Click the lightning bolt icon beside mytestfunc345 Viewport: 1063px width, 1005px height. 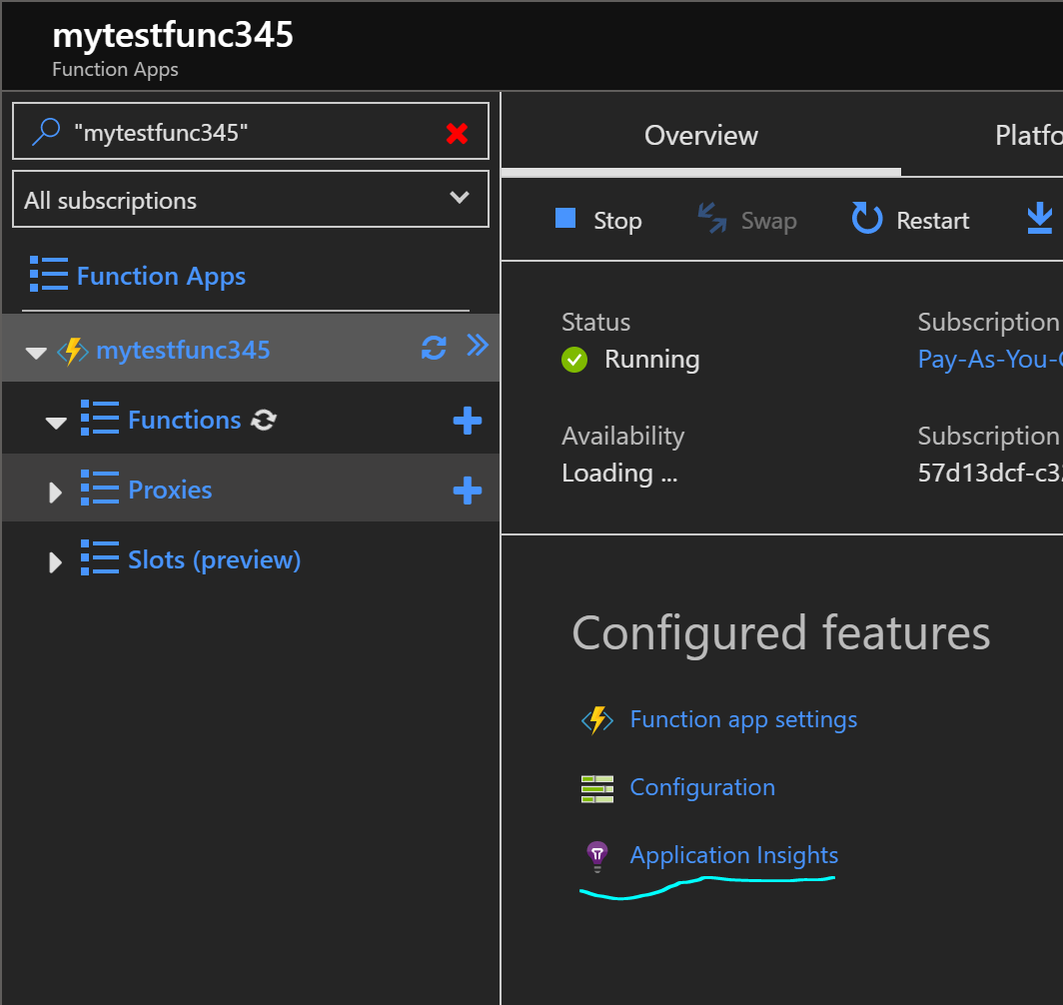pos(71,350)
